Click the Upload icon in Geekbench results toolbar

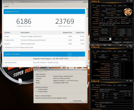click(4, 6)
